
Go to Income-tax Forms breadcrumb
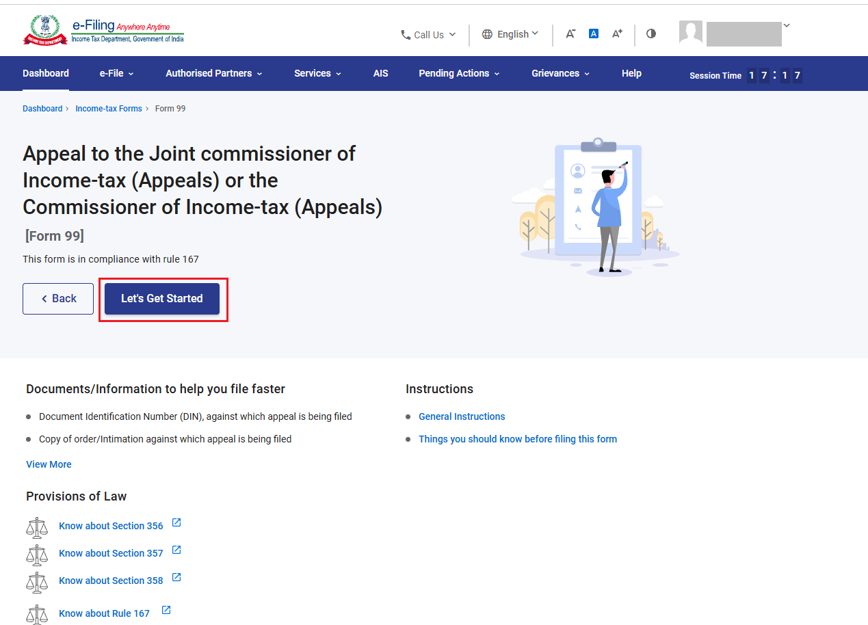click(109, 109)
